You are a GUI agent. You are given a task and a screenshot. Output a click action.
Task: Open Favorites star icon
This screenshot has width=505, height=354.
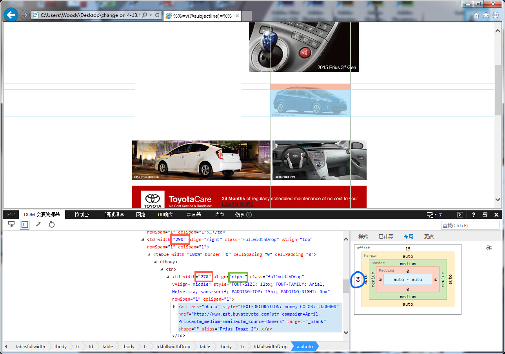point(486,15)
